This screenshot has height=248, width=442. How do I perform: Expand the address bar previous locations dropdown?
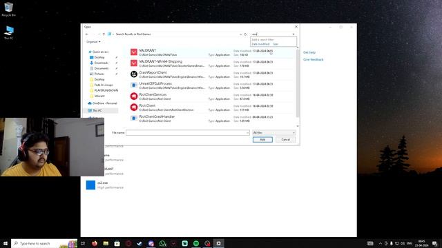coord(240,34)
